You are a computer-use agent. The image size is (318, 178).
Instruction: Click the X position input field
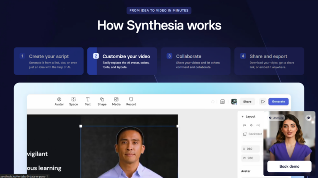(250, 149)
